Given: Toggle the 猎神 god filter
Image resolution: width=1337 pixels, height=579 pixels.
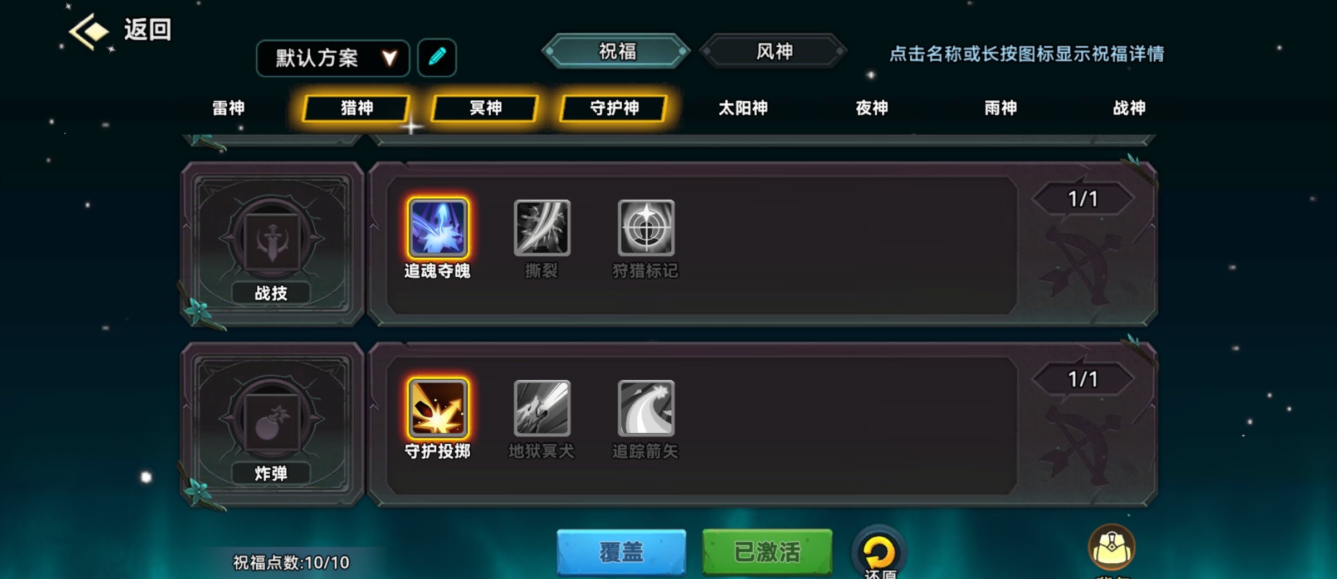Looking at the screenshot, I should pyautogui.click(x=357, y=108).
